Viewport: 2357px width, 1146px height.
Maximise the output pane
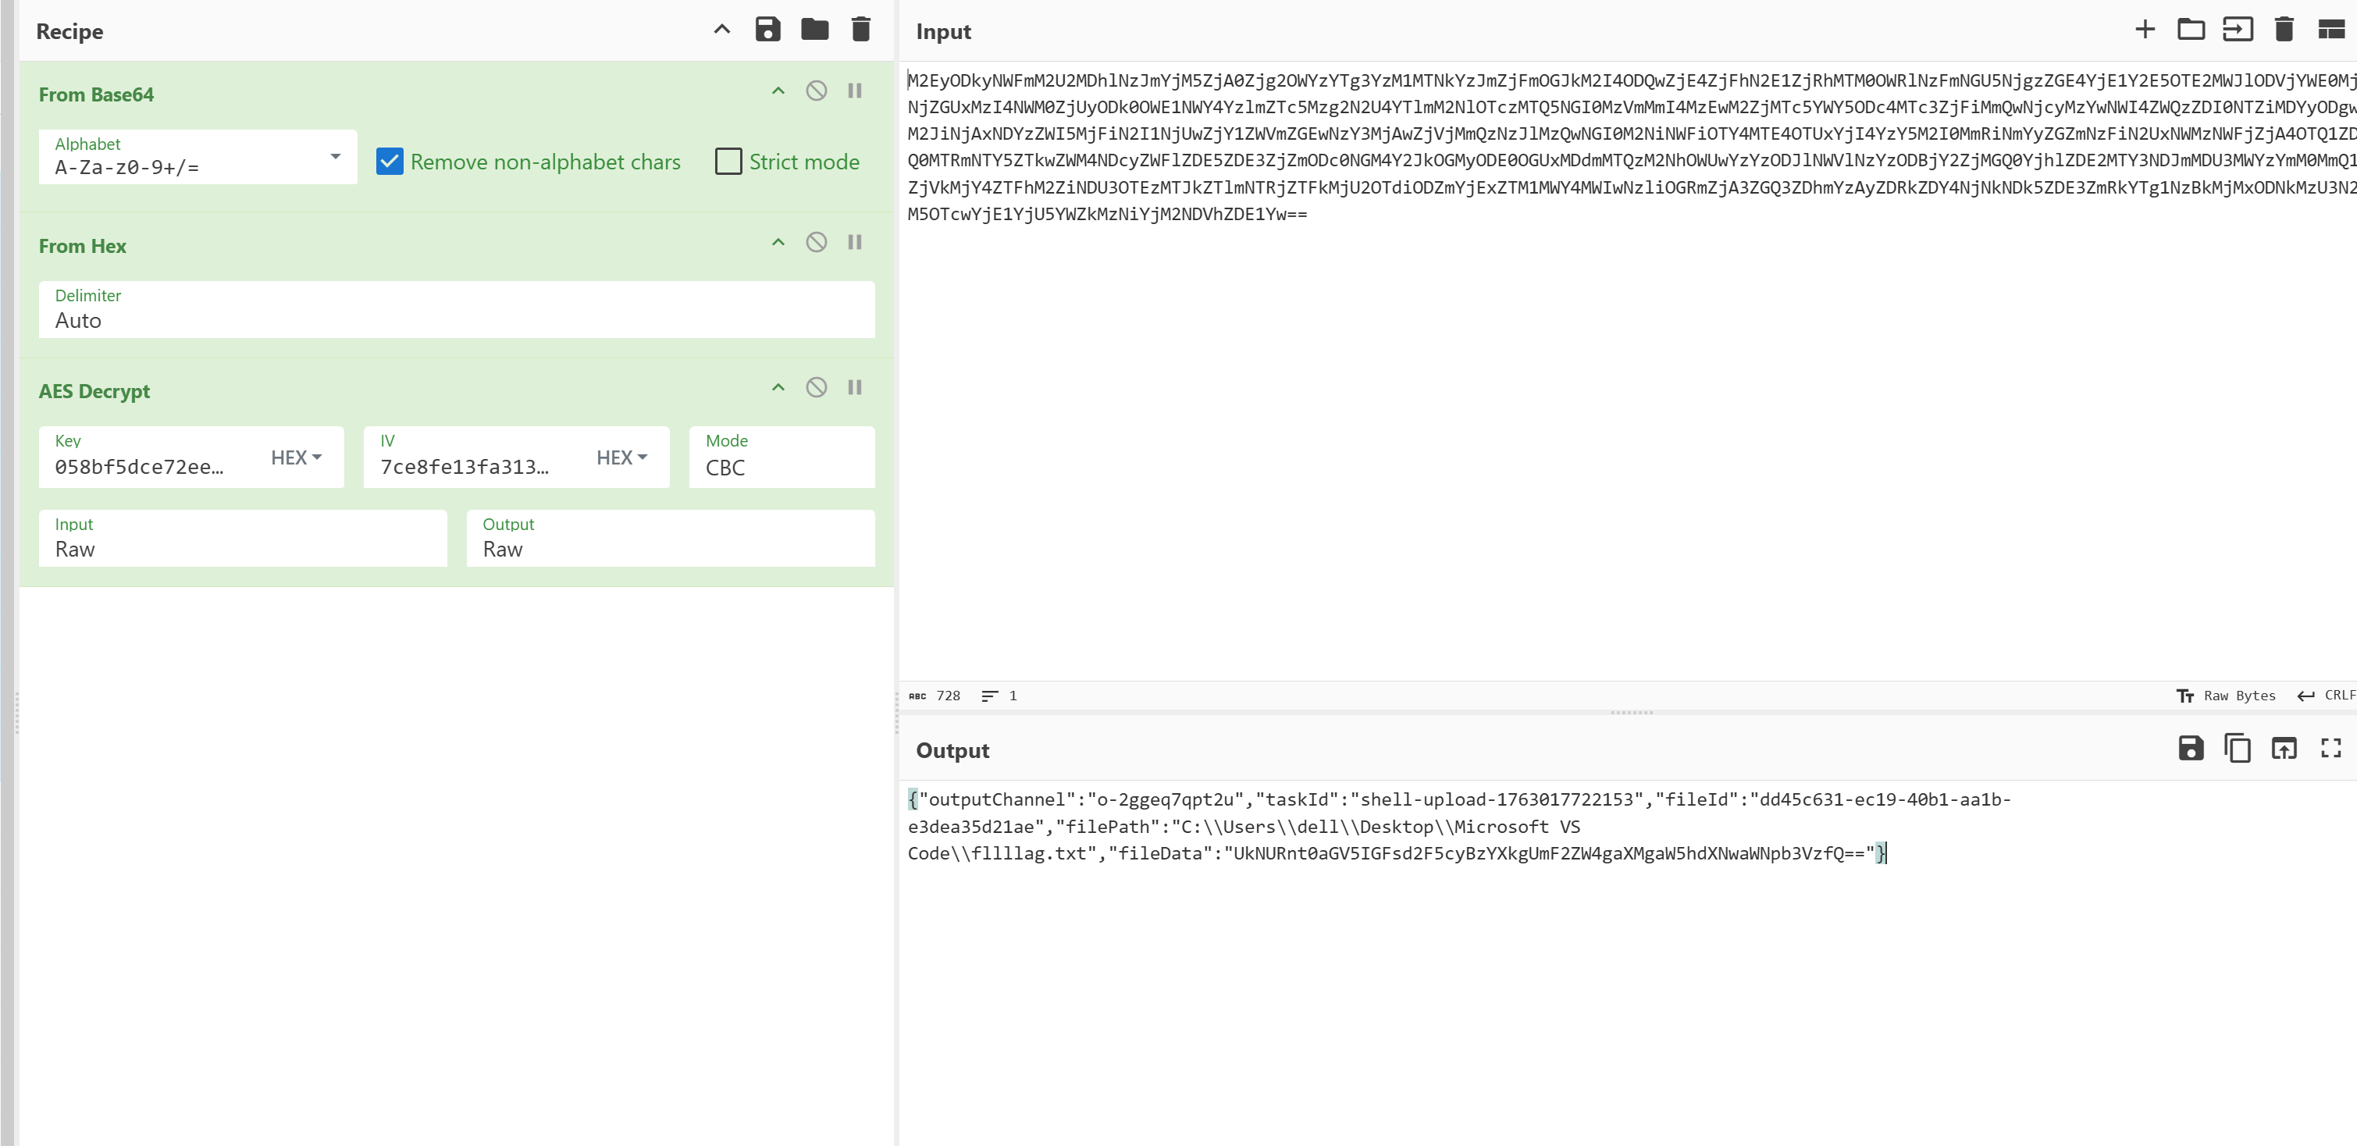[2330, 748]
